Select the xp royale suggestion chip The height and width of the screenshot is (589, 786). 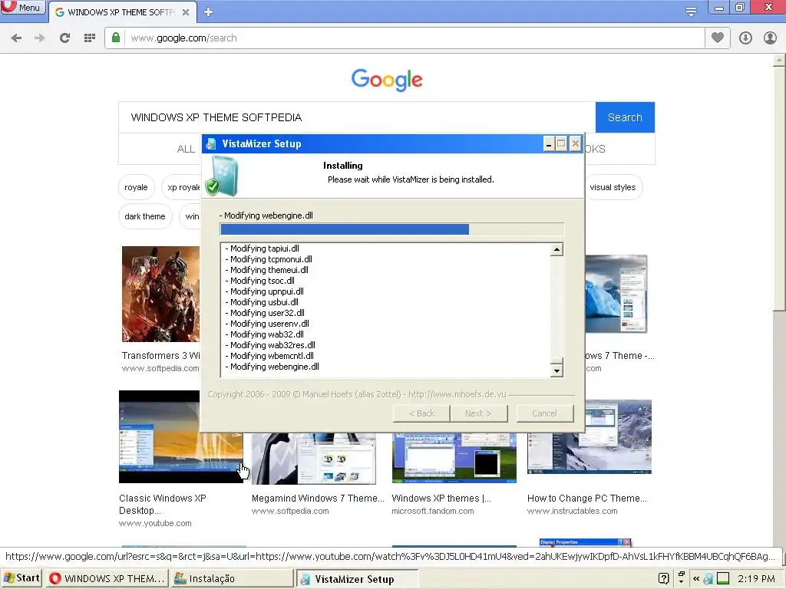(183, 187)
